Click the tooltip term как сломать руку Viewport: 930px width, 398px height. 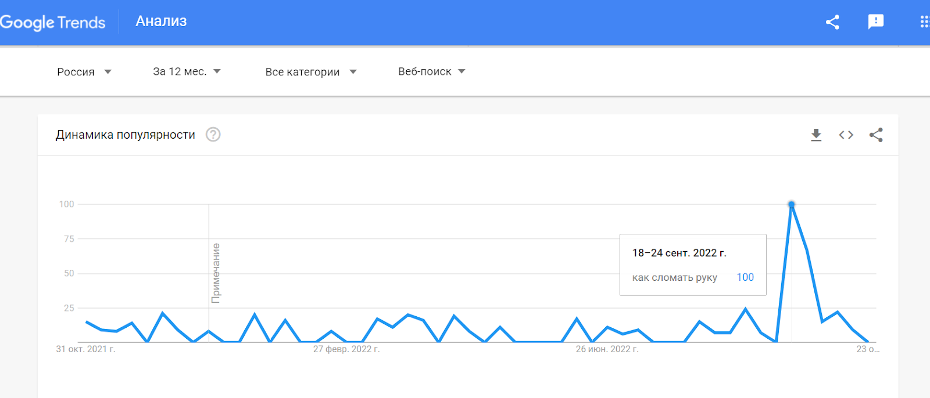pos(674,277)
